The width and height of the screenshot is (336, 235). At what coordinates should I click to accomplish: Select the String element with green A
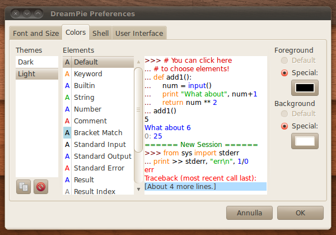tap(84, 97)
